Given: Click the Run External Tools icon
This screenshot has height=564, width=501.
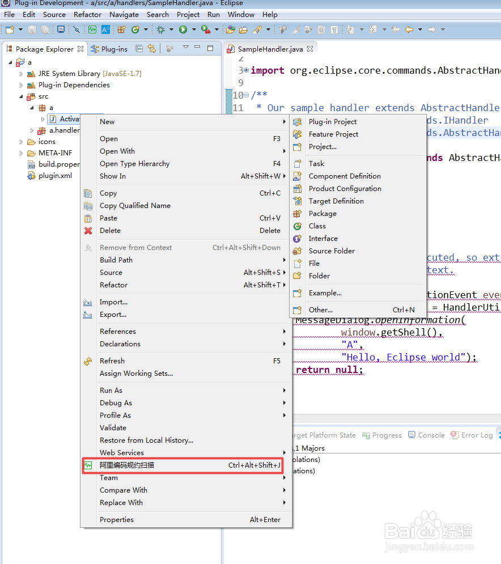Looking at the screenshot, I should point(206,29).
